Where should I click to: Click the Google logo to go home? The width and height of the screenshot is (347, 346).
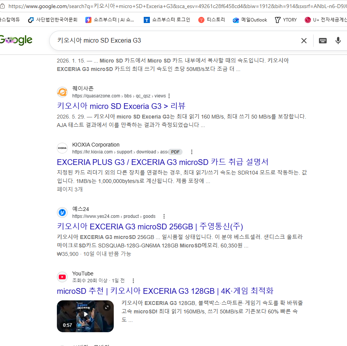[16, 40]
